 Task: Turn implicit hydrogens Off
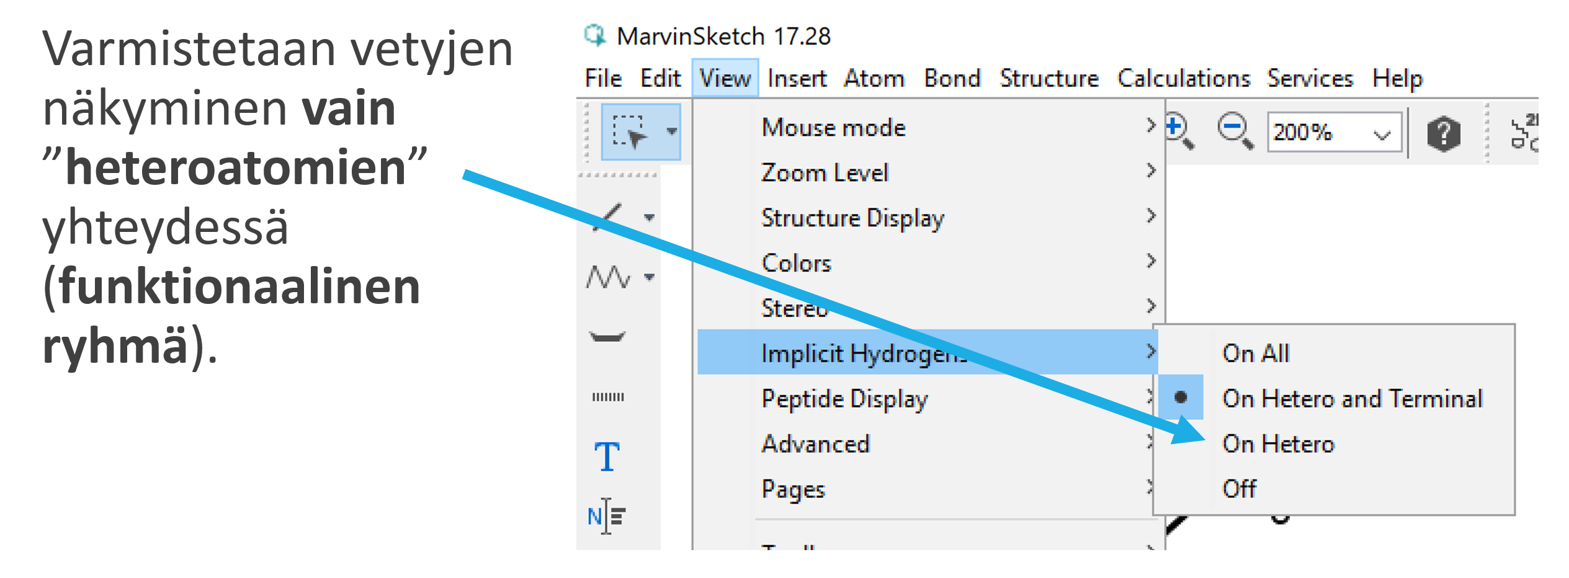point(1239,489)
